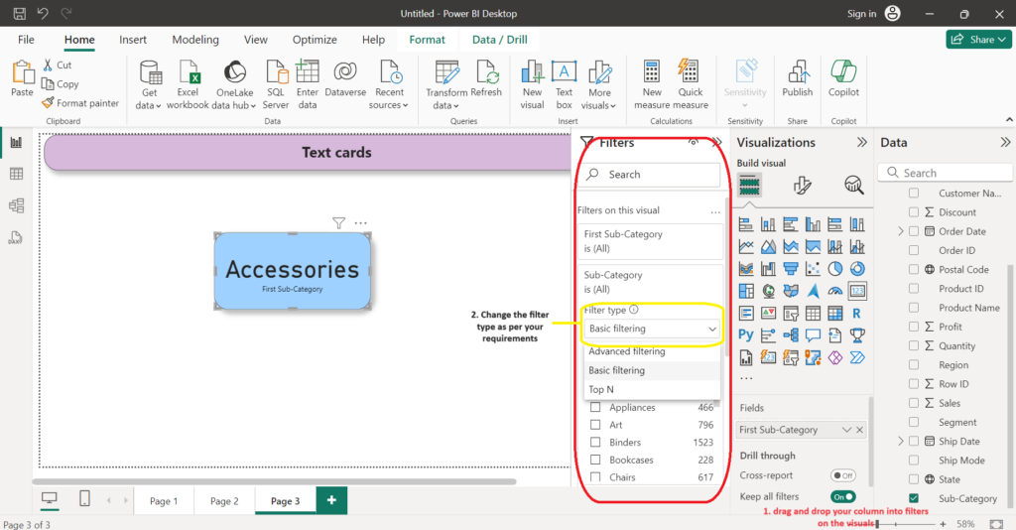Viewport: 1016px width, 530px height.
Task: Open First Sub-Category field options chevron
Action: click(x=846, y=430)
